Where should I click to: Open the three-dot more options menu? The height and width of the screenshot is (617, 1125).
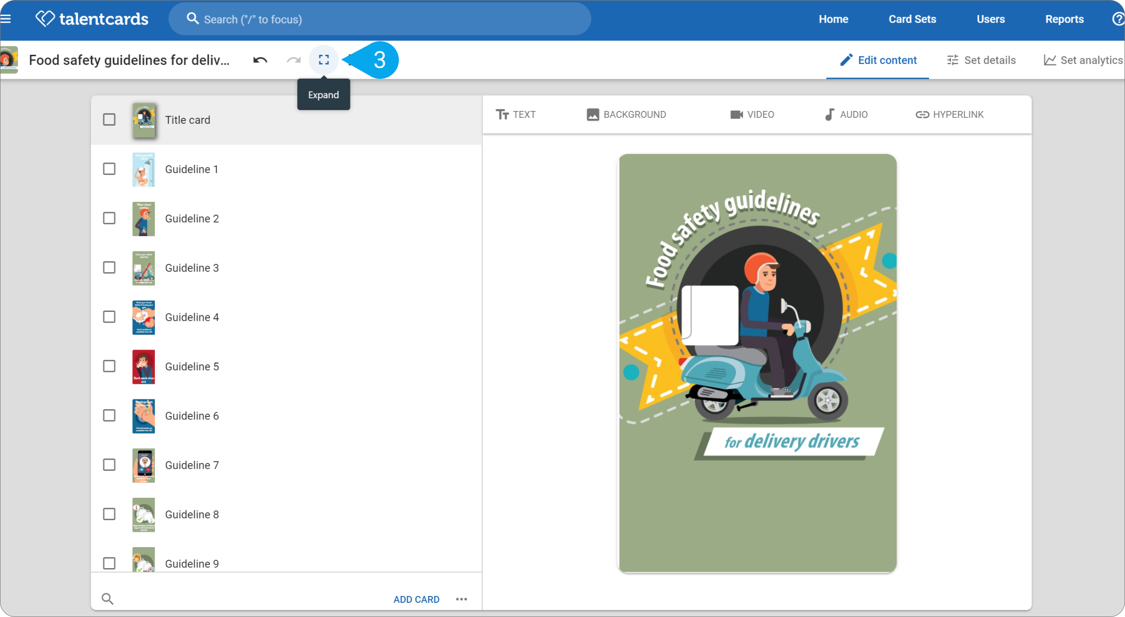pyautogui.click(x=461, y=599)
